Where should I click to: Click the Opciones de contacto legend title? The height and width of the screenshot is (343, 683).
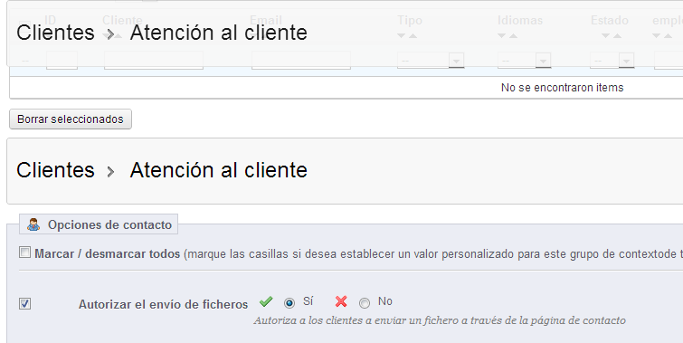109,224
